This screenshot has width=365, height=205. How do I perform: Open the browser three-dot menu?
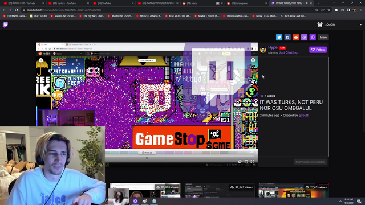pyautogui.click(x=361, y=10)
